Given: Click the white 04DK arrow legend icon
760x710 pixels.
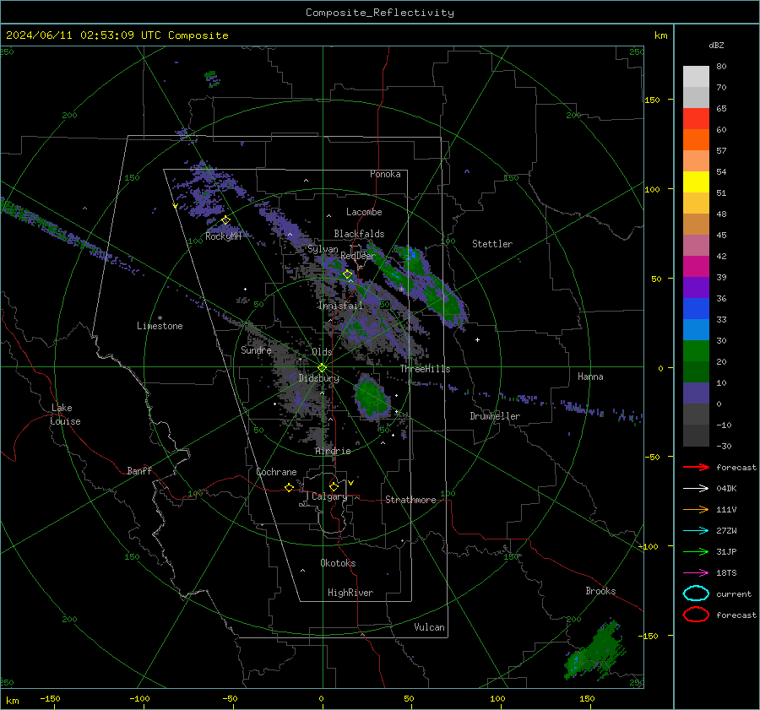Looking at the screenshot, I should pyautogui.click(x=696, y=489).
